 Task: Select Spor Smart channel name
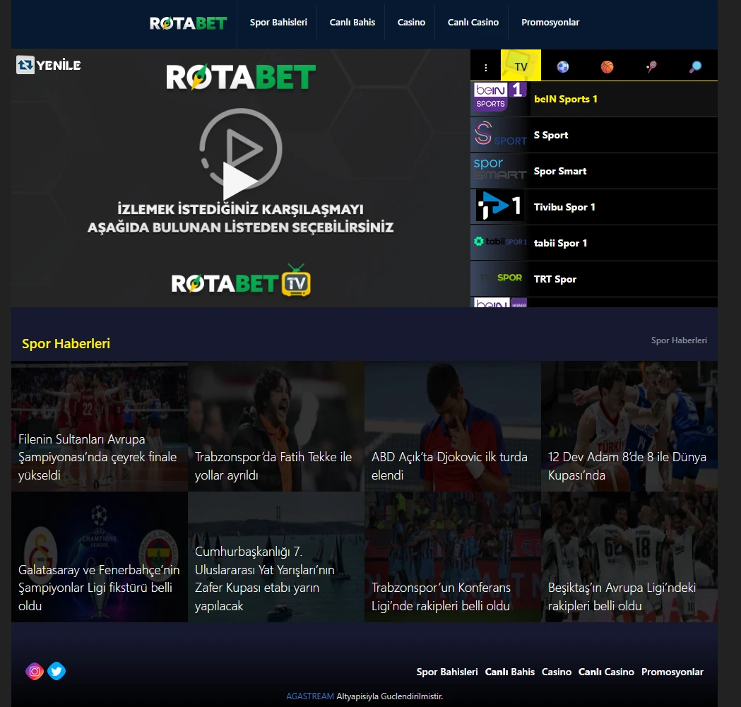560,171
